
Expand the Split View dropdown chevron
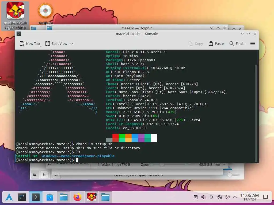(72, 44)
